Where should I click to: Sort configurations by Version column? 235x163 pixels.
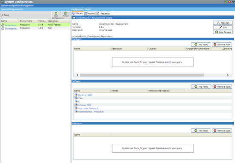coord(42,21)
